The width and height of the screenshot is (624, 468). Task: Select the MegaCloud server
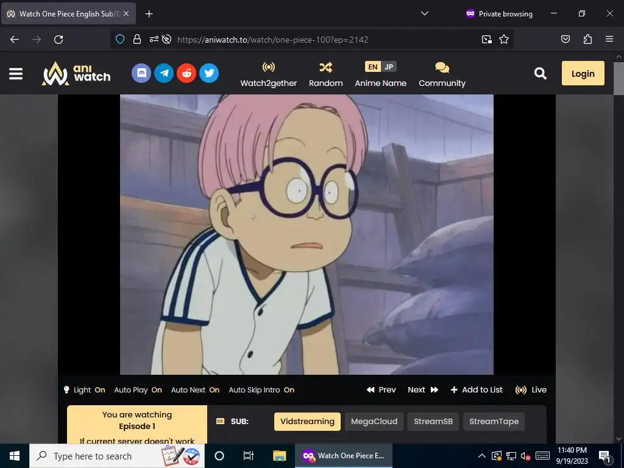pos(374,422)
